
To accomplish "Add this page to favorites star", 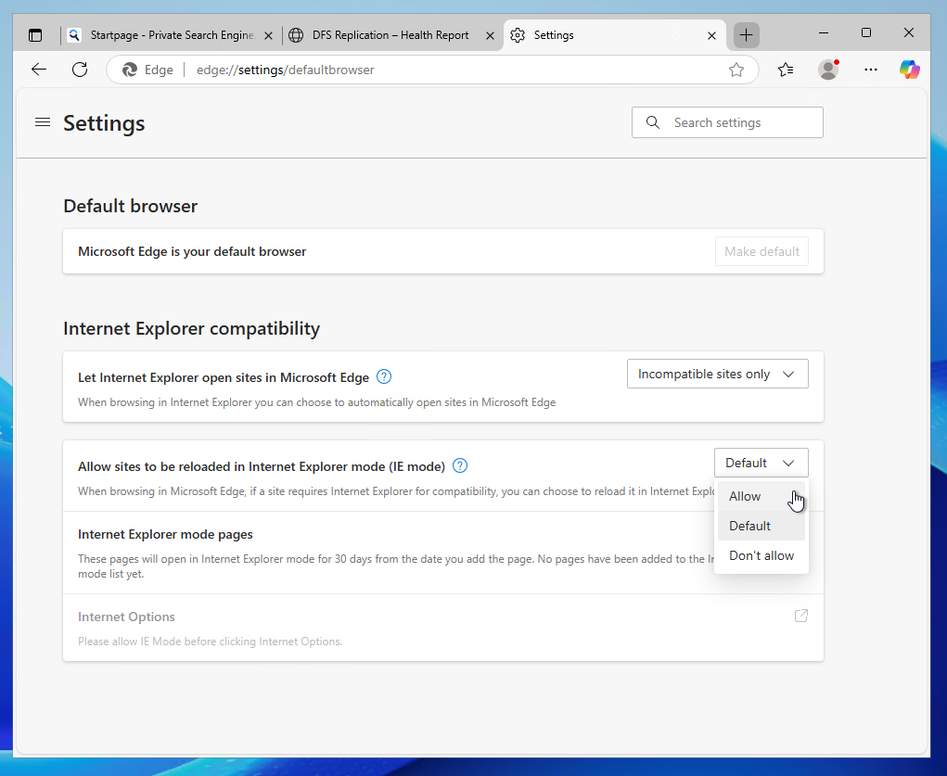I will click(736, 70).
